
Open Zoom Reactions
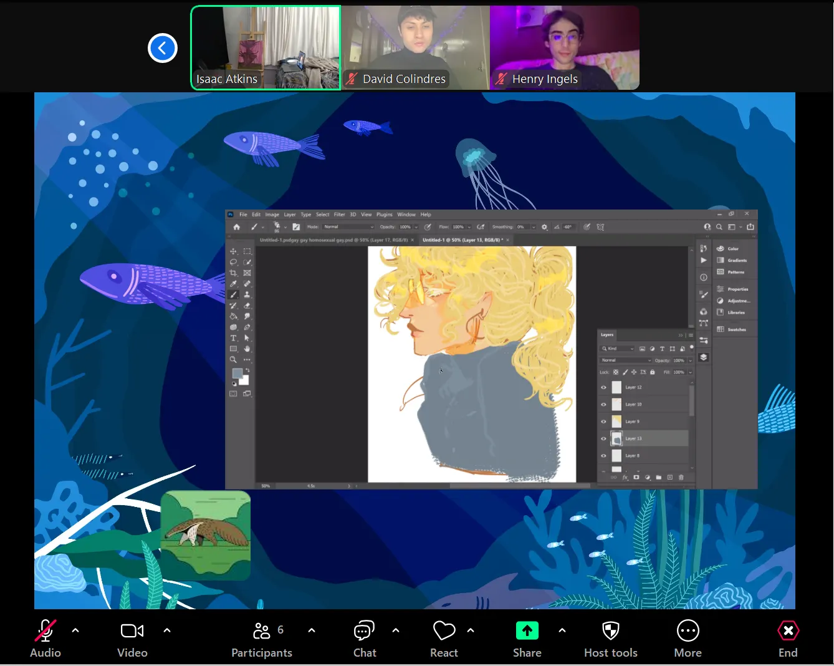(444, 639)
